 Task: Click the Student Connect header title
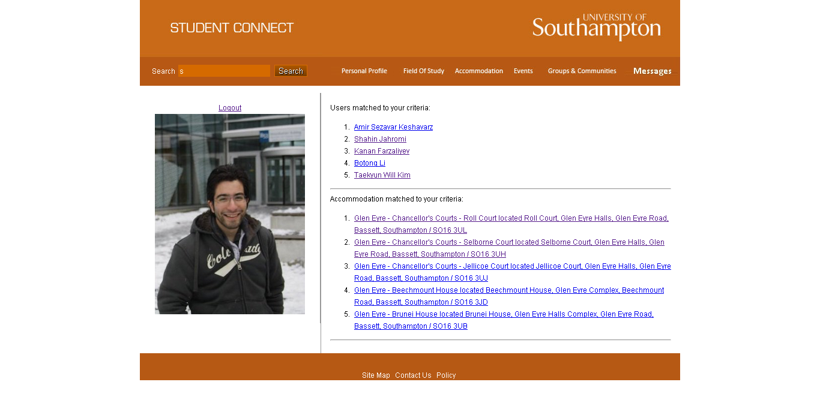pos(232,28)
